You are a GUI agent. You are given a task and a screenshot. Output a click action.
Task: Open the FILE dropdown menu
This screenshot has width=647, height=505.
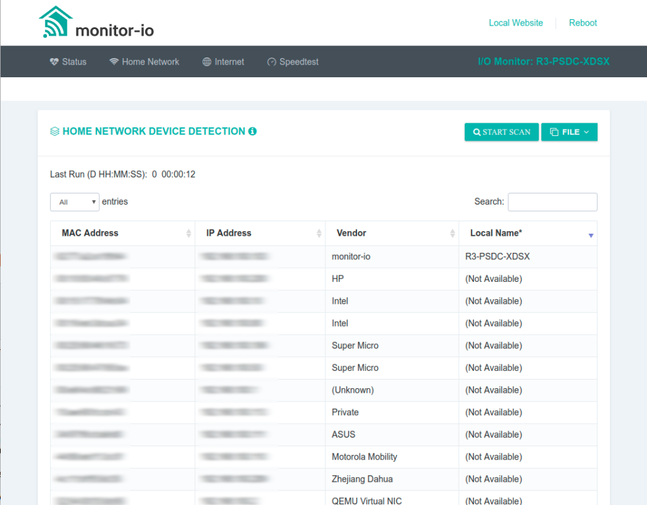pos(569,132)
